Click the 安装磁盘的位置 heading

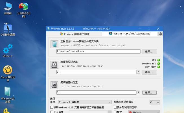pos(69,82)
